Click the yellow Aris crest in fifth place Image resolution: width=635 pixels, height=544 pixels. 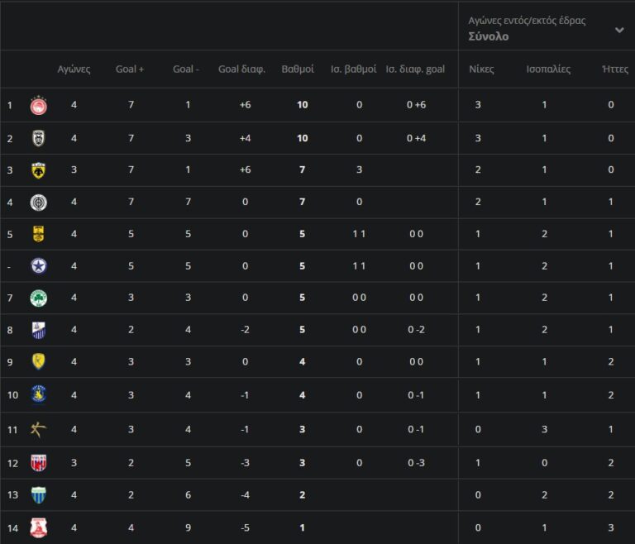[38, 234]
